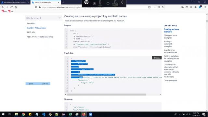Launch Chrome from the taskbar
208x117 pixels.
point(23,114)
